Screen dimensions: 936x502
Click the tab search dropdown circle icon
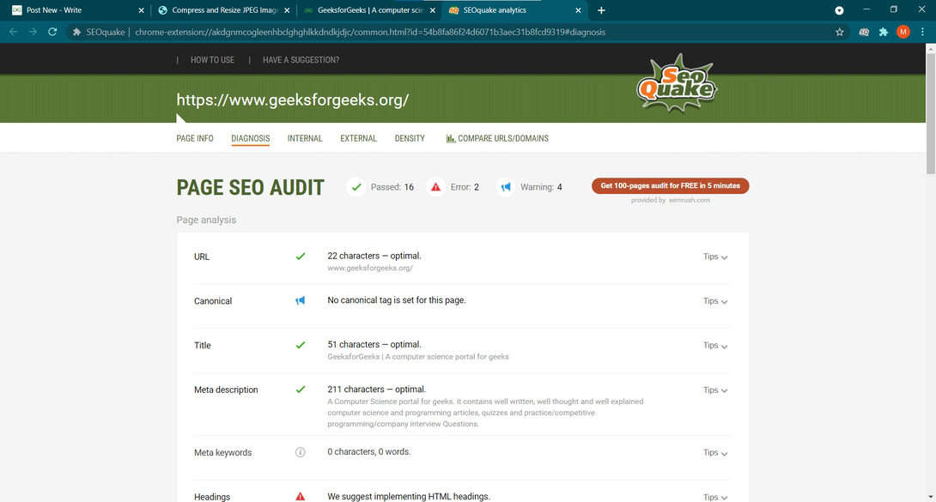coord(839,10)
